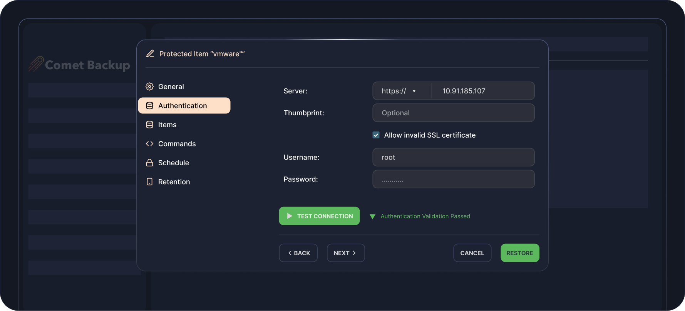Image resolution: width=685 pixels, height=311 pixels.
Task: Click the Comet Backup logo
Action: coord(79,65)
